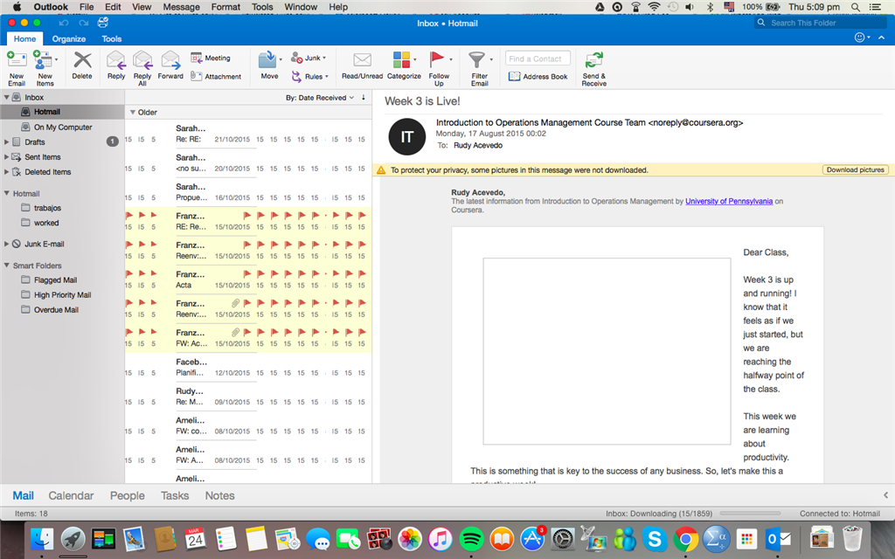This screenshot has width=895, height=559.
Task: Open the Move dropdown arrow
Action: (x=281, y=59)
